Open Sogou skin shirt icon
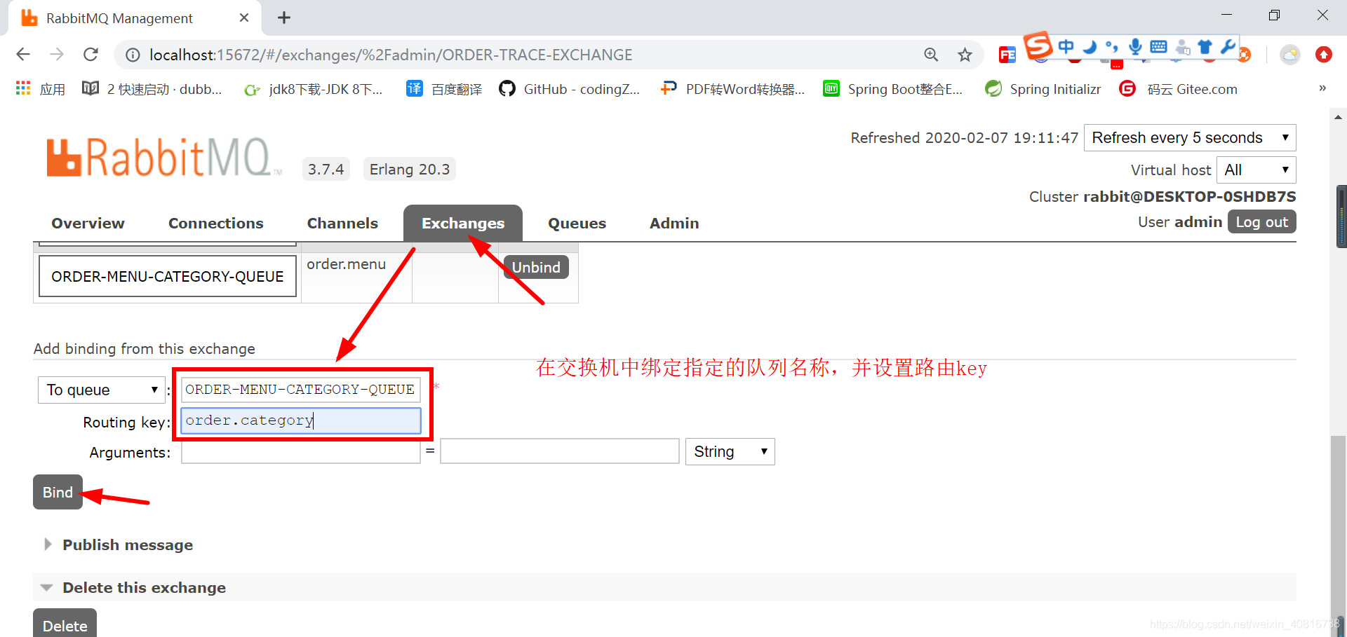The height and width of the screenshot is (637, 1347). point(1205,47)
